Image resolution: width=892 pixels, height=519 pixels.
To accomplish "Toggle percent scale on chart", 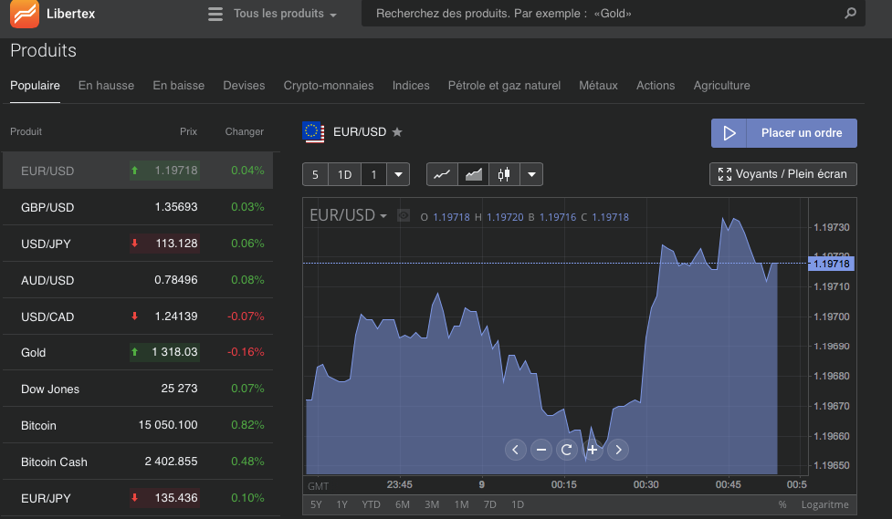I will (782, 504).
